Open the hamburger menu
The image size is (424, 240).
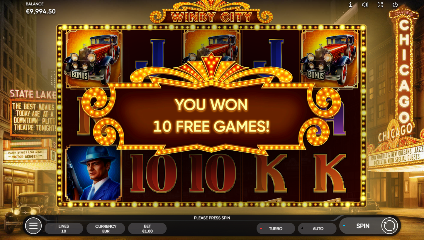click(x=33, y=226)
